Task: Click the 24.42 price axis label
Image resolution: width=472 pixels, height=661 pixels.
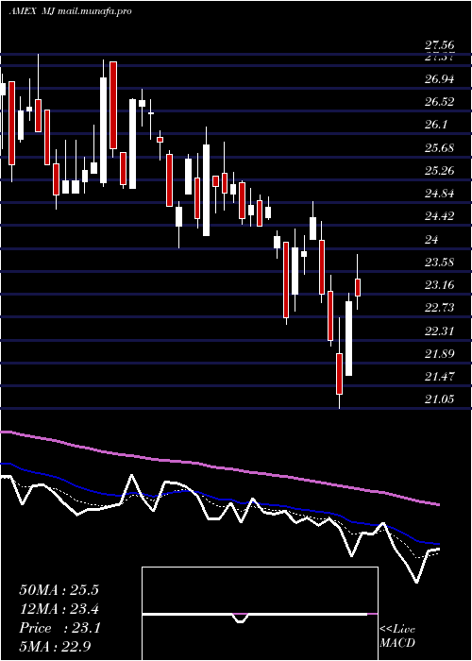Action: point(440,216)
